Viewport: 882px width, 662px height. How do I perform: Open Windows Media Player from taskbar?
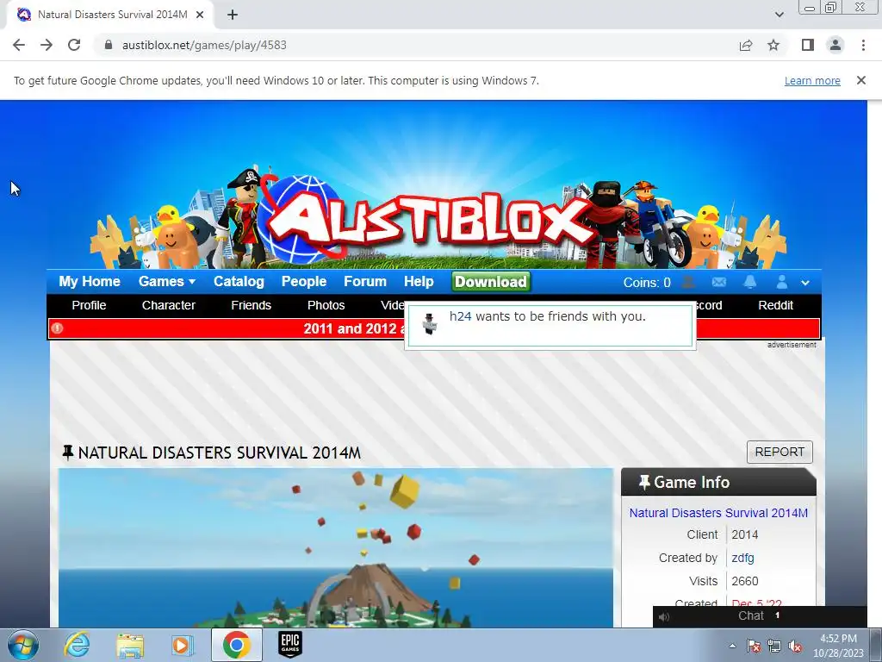point(183,645)
